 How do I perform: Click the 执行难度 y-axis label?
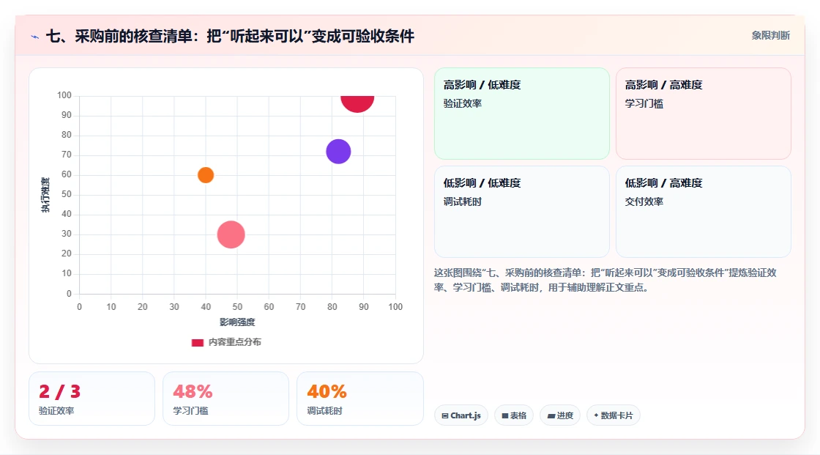pyautogui.click(x=45, y=195)
